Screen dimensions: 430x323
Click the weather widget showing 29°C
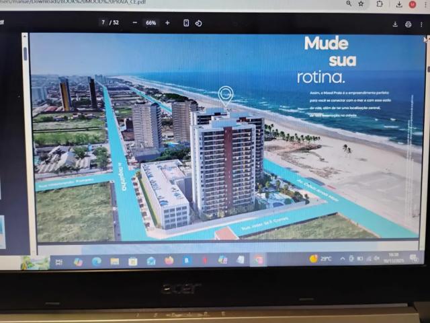pos(321,258)
